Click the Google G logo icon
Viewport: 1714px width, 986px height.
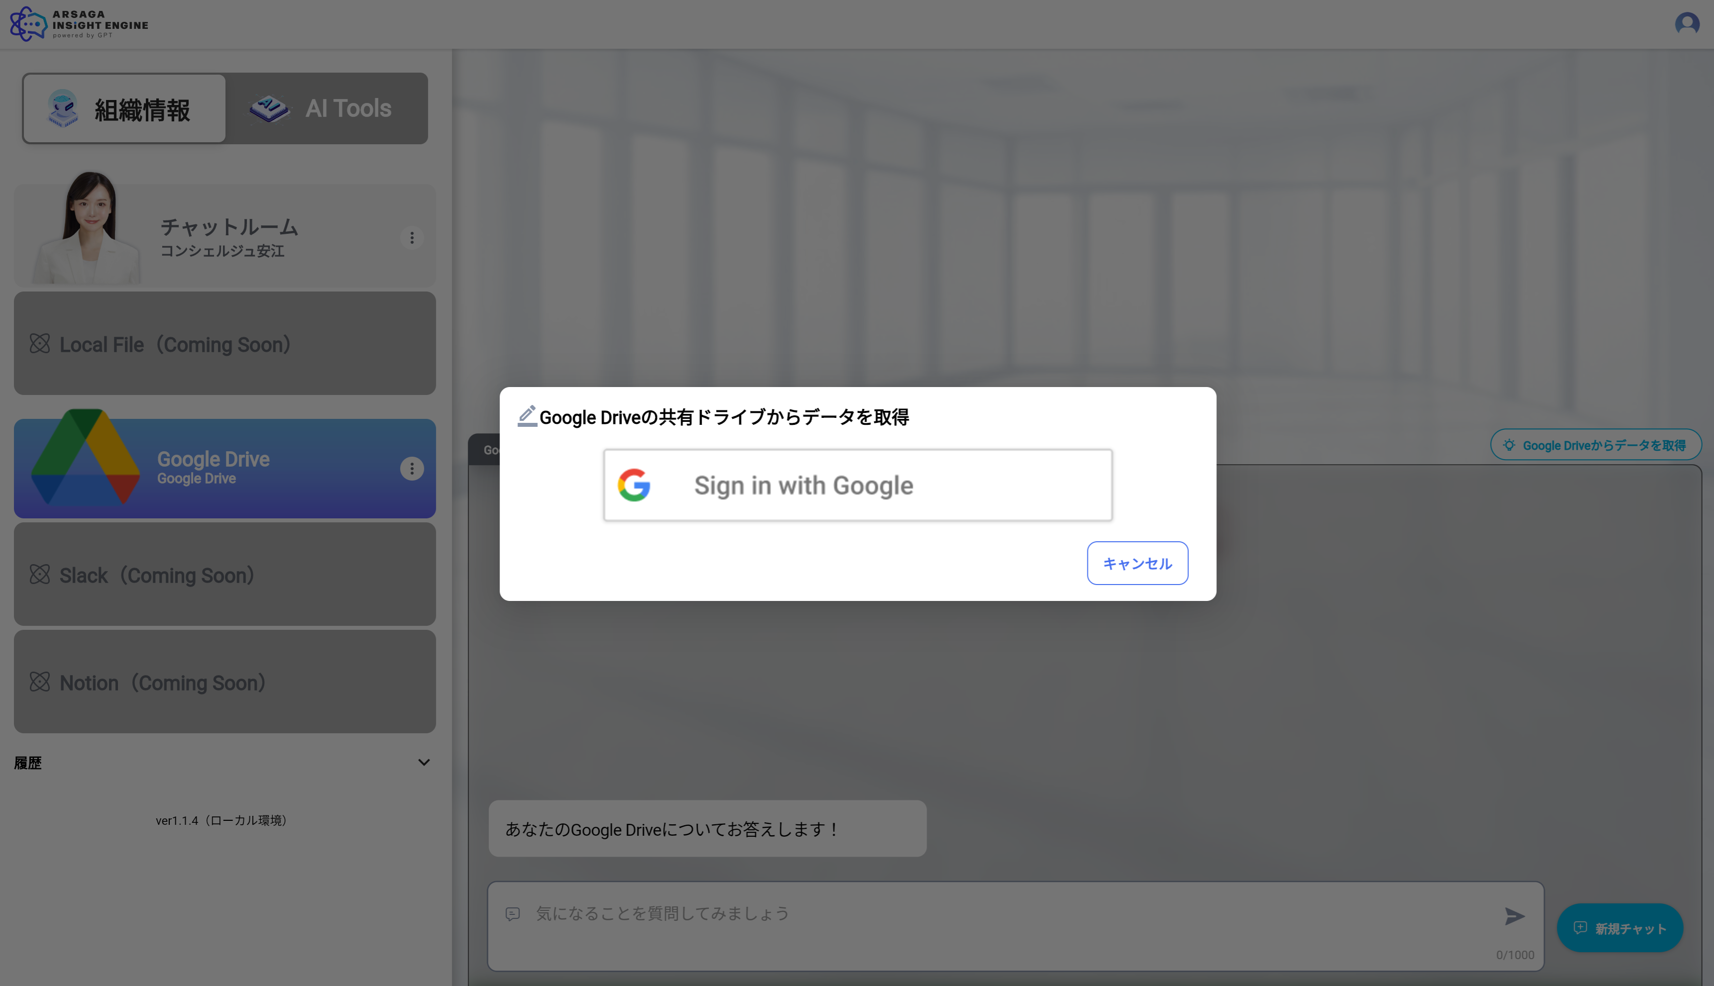click(634, 485)
